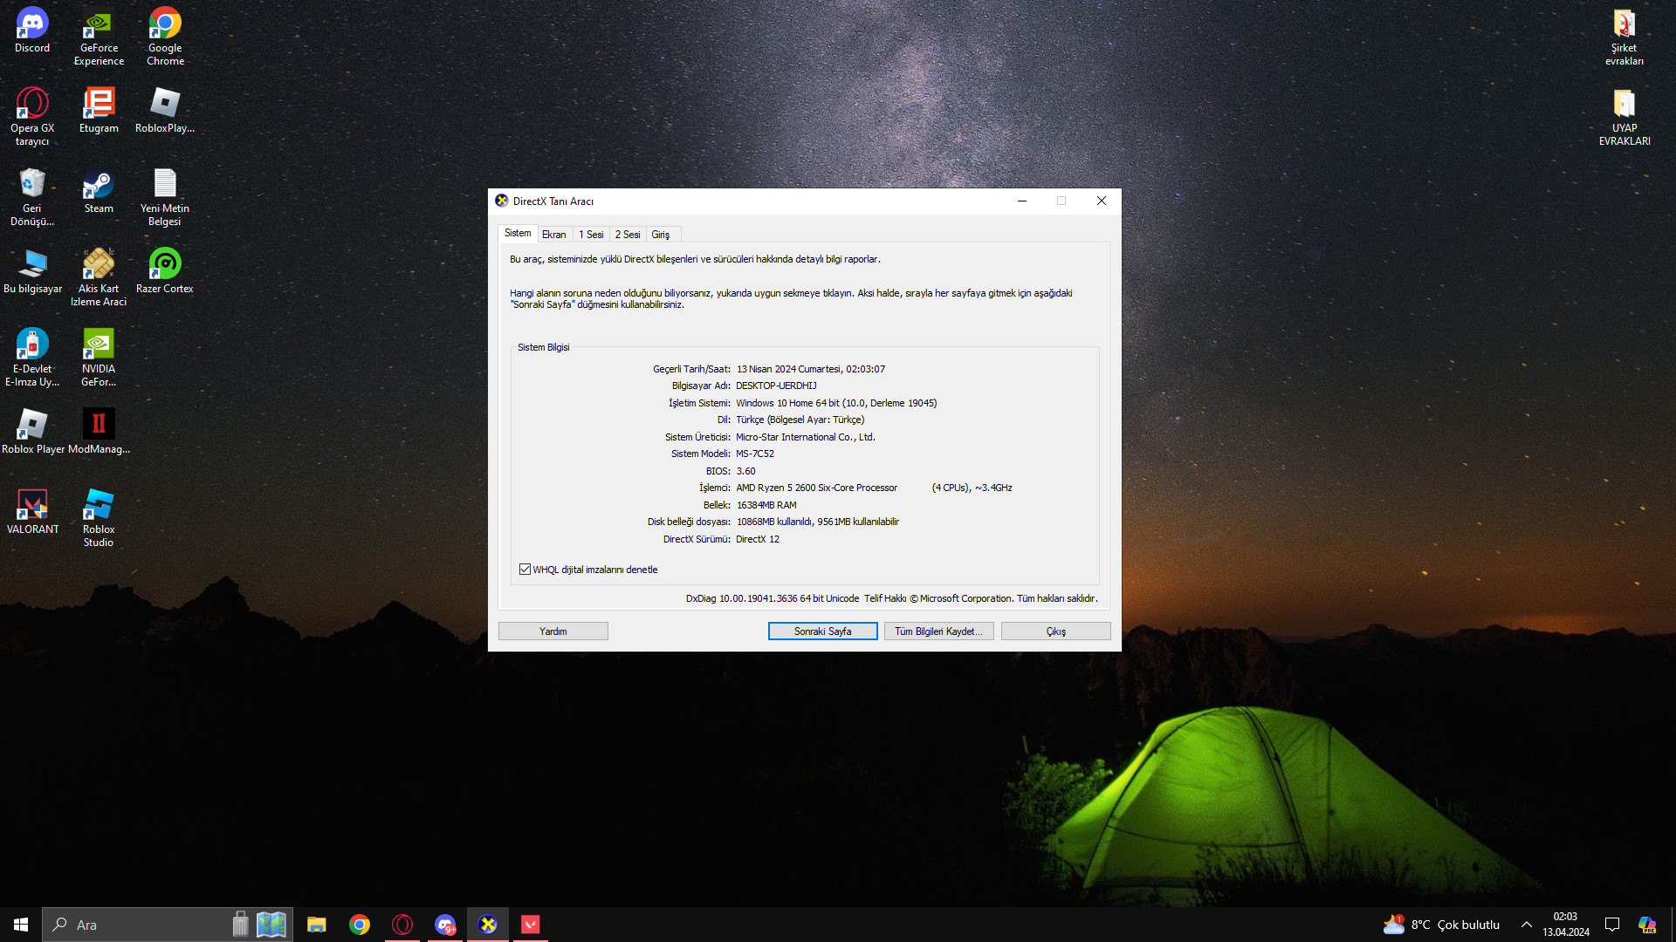Open GeForce Experience from the desktop
The height and width of the screenshot is (942, 1676).
(99, 25)
